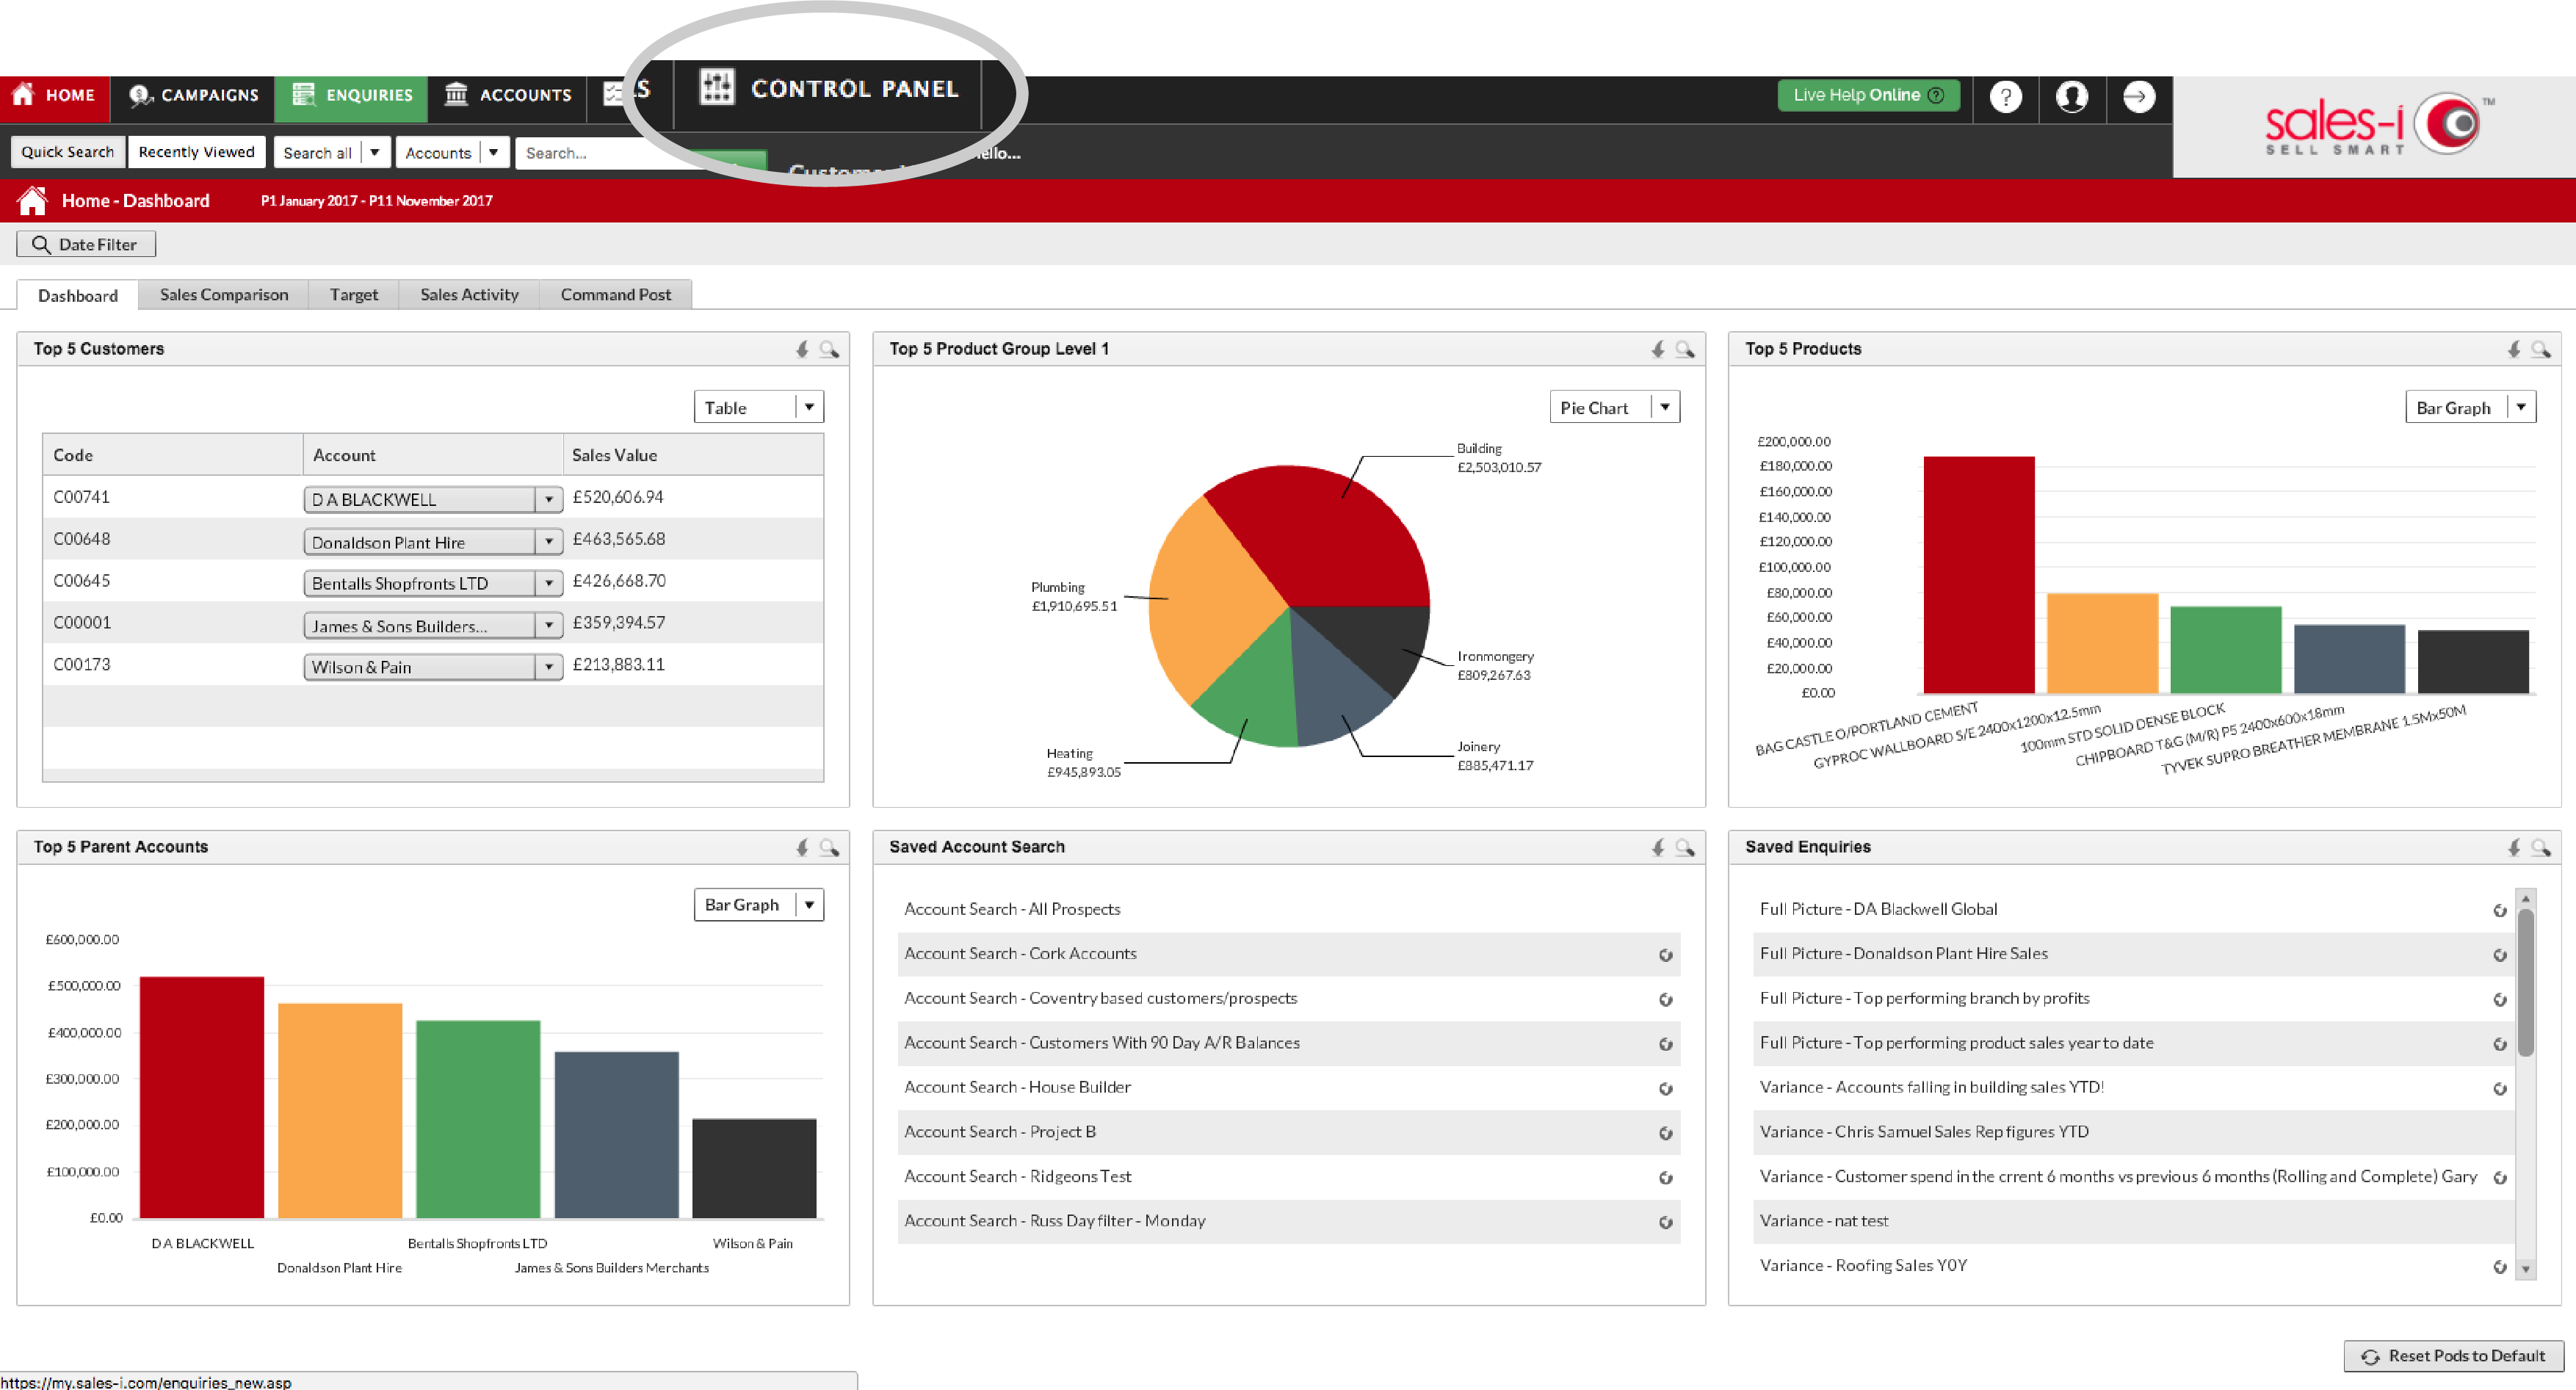Select the Dashboard tab
The width and height of the screenshot is (2576, 1390).
78,295
